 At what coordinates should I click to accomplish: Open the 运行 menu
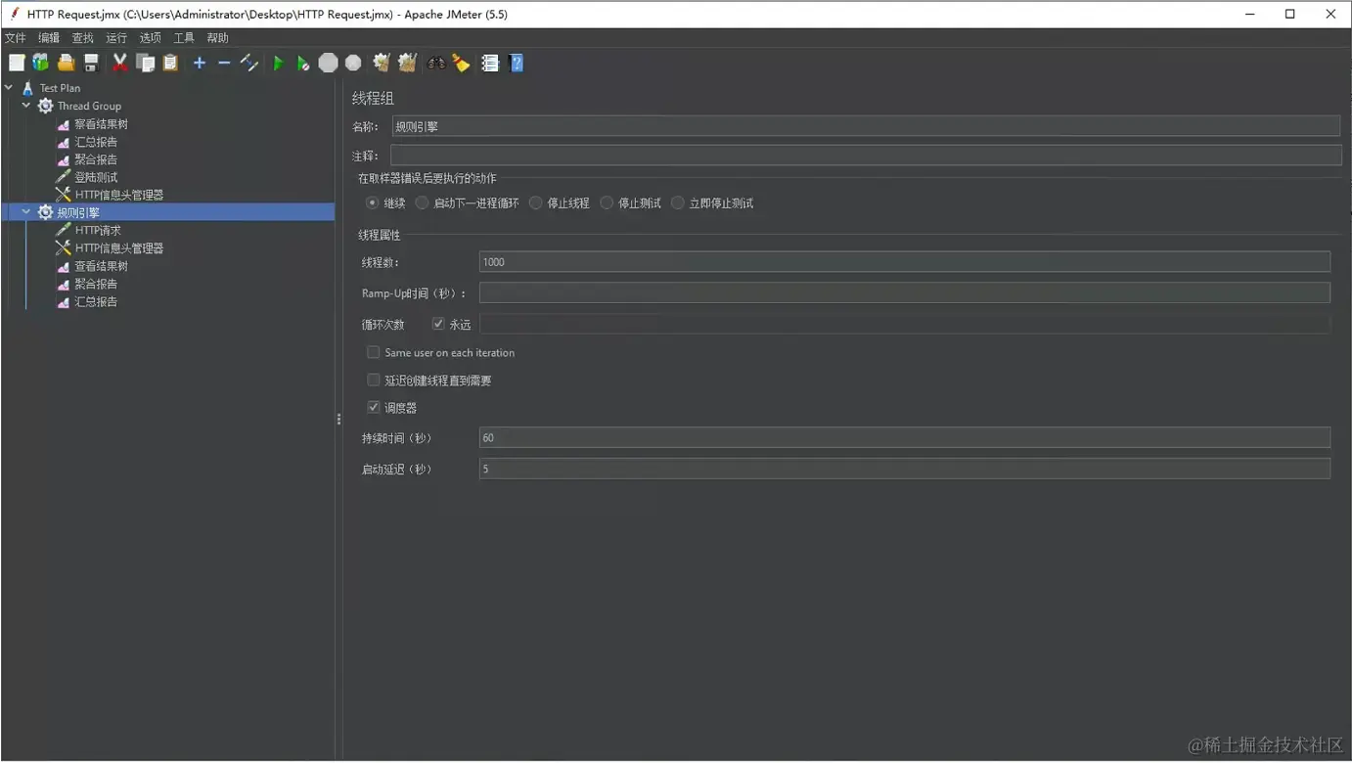coord(116,38)
